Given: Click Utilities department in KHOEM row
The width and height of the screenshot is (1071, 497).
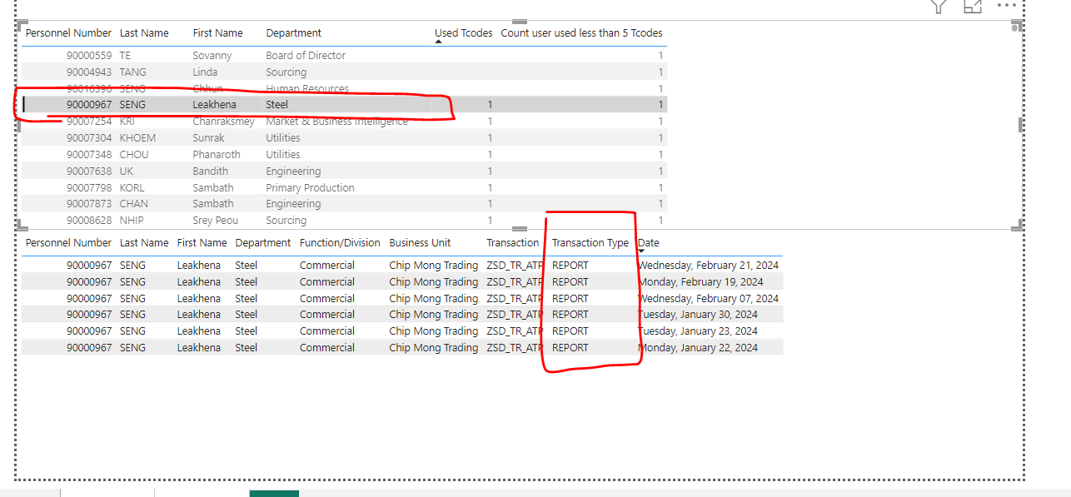Looking at the screenshot, I should 283,138.
